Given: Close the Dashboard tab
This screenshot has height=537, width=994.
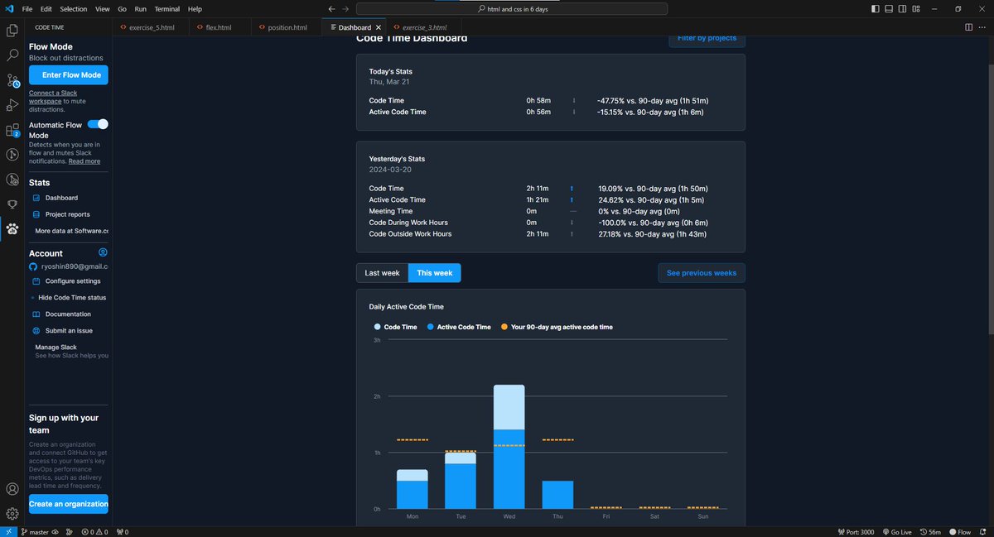Looking at the screenshot, I should pyautogui.click(x=378, y=27).
